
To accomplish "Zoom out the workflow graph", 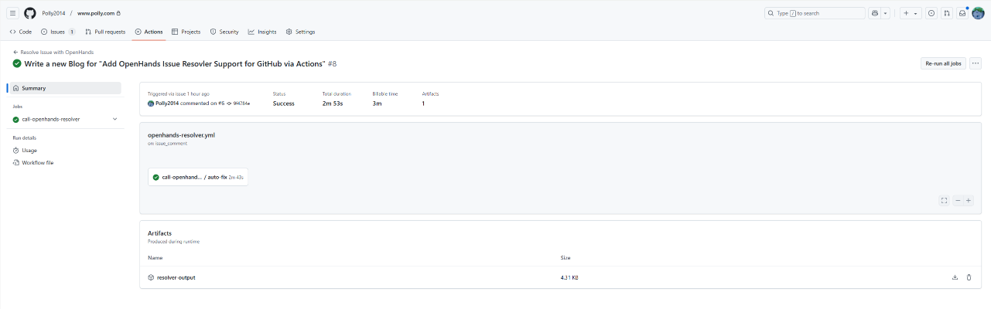I will tap(958, 200).
